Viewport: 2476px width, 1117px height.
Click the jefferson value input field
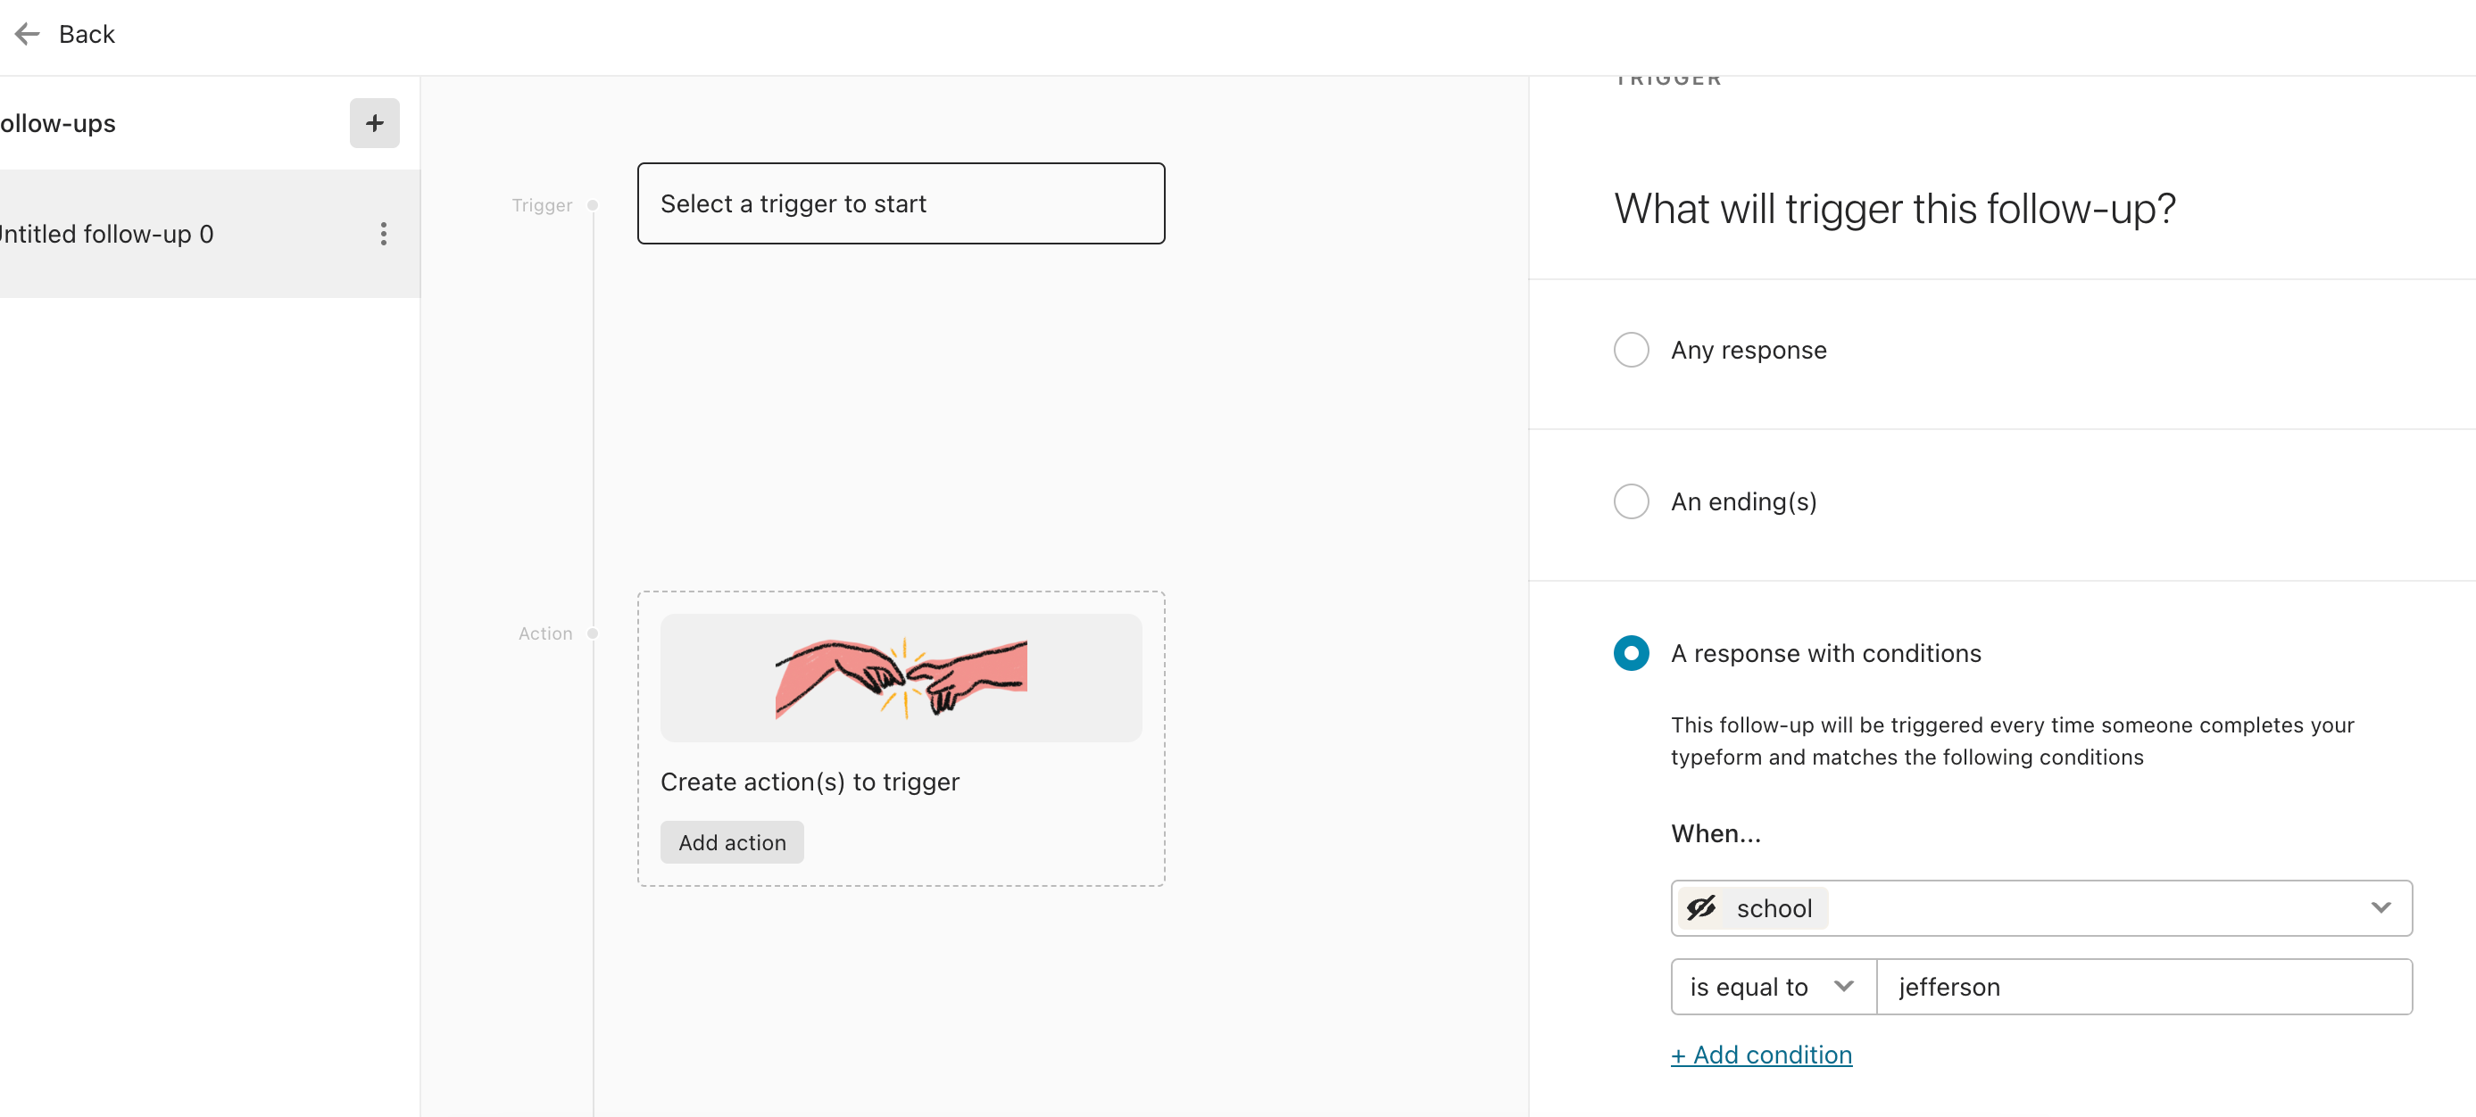point(2143,987)
